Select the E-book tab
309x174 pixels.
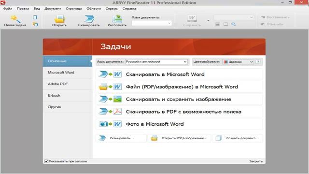point(68,95)
